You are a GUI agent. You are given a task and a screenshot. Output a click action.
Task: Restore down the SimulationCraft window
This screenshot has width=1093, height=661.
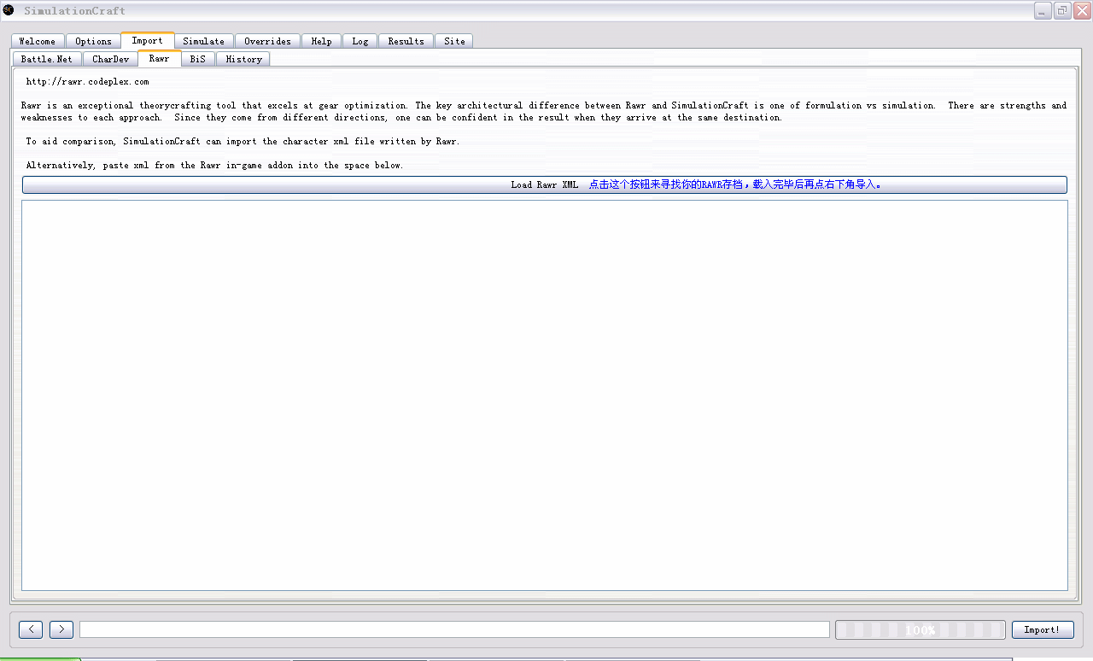[x=1063, y=10]
